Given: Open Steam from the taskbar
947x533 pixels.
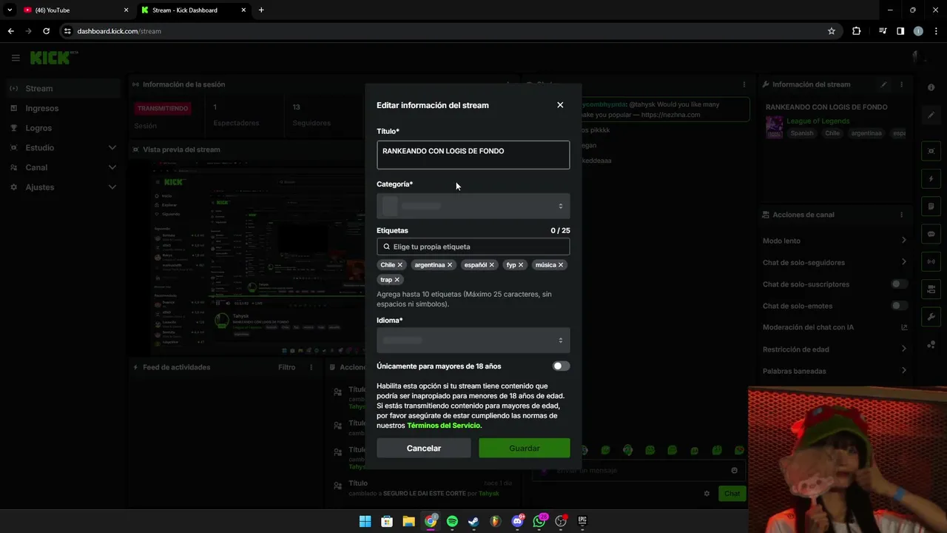Looking at the screenshot, I should click(473, 521).
